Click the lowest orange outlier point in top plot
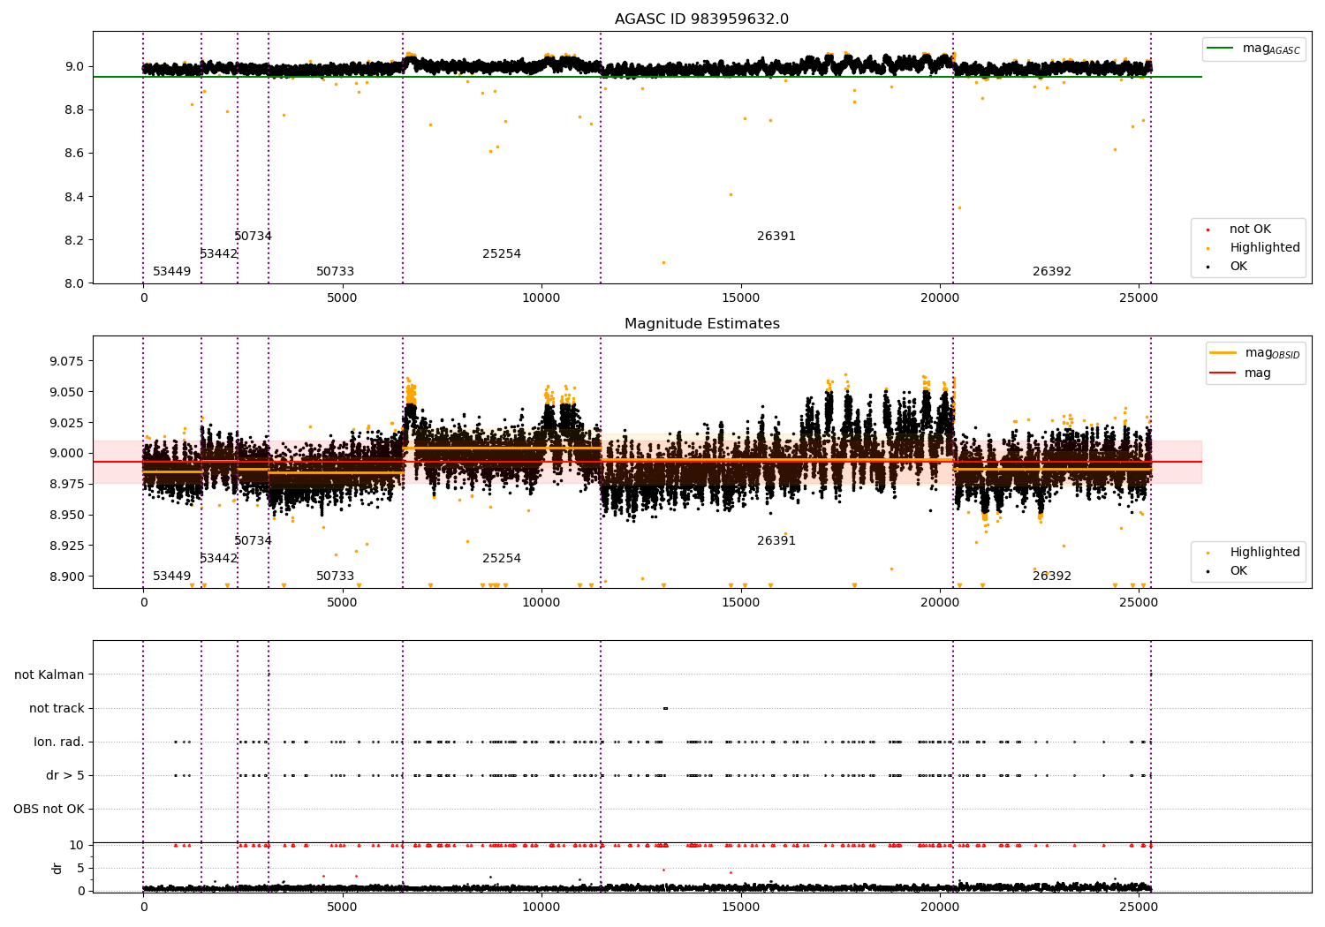Image resolution: width=1325 pixels, height=927 pixels. click(x=663, y=262)
